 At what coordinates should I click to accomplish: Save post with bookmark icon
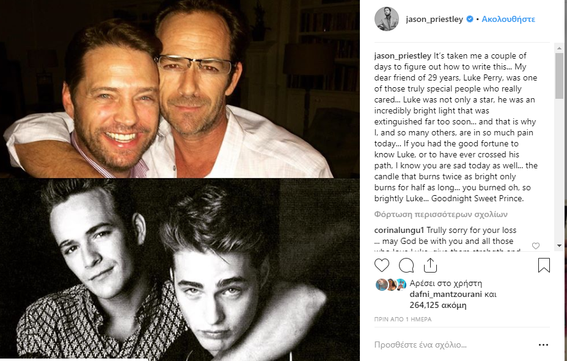(544, 265)
